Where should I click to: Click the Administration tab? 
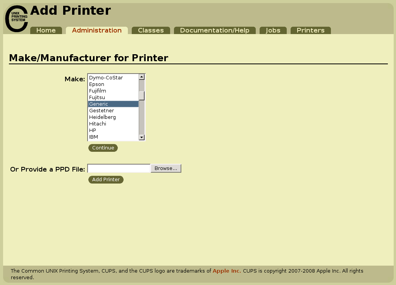click(96, 30)
